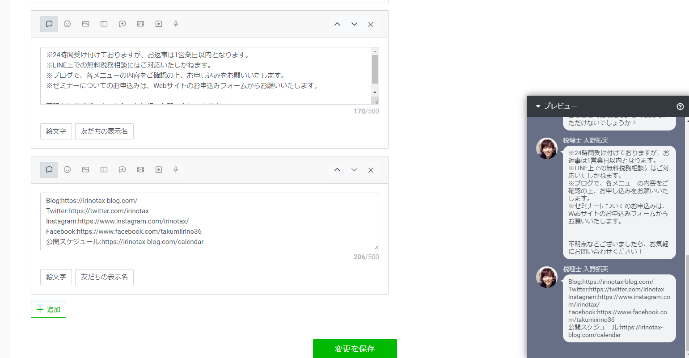Move Blog links block down
Image resolution: width=689 pixels, height=358 pixels.
(x=354, y=170)
